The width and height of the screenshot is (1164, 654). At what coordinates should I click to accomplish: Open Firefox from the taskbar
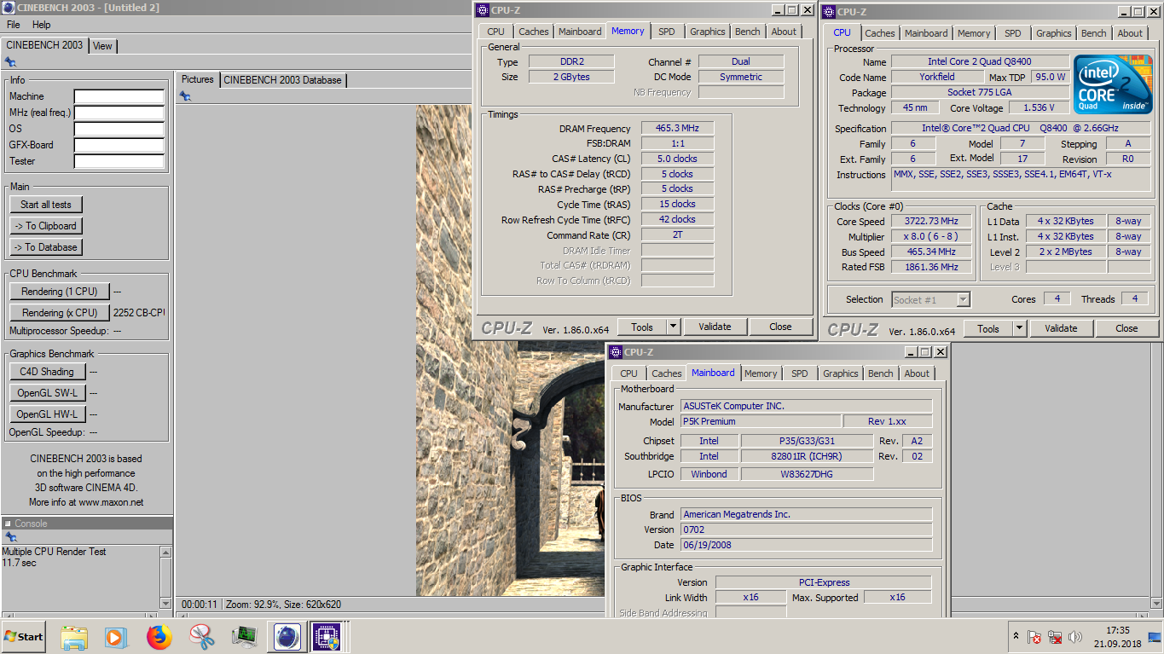[x=159, y=637]
